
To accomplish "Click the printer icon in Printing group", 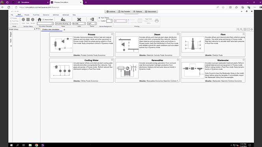I will click(x=157, y=20).
